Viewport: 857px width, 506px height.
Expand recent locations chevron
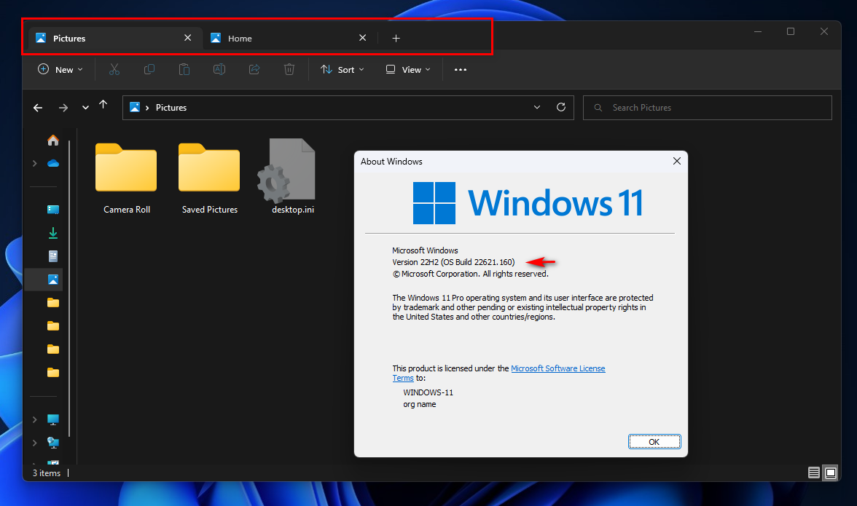(85, 108)
